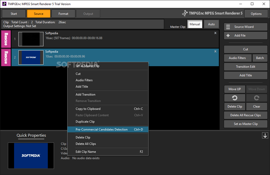
Task: Click the Softpedia name of clip 1
Action: [52, 33]
